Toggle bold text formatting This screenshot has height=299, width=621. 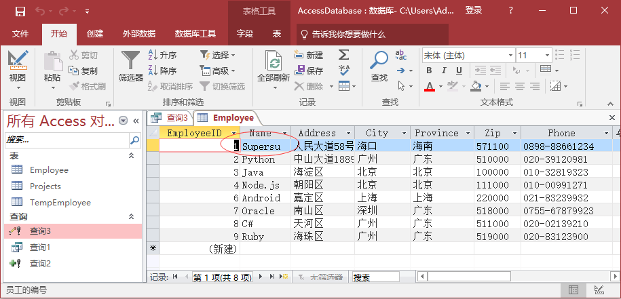[x=428, y=70]
